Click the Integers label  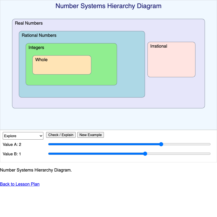(x=36, y=47)
